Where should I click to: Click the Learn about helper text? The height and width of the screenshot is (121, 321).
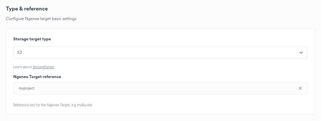point(22,67)
